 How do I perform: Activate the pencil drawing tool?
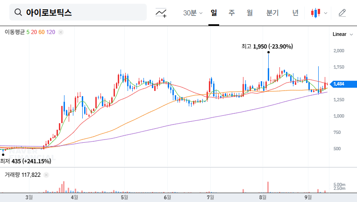pos(342,13)
